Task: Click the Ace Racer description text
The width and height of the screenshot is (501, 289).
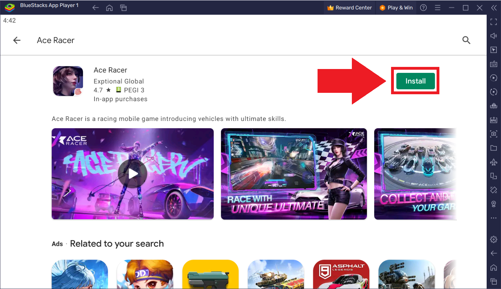Action: 169,119
